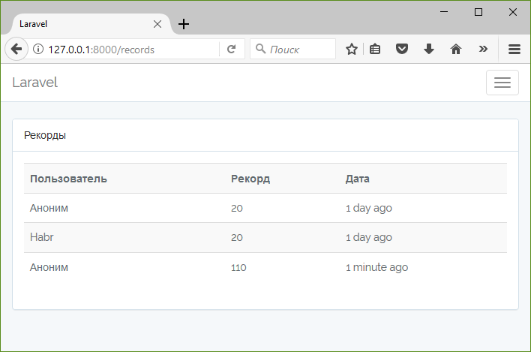This screenshot has height=352, width=531.
Task: Bookmark this page with the star icon
Action: (x=352, y=50)
